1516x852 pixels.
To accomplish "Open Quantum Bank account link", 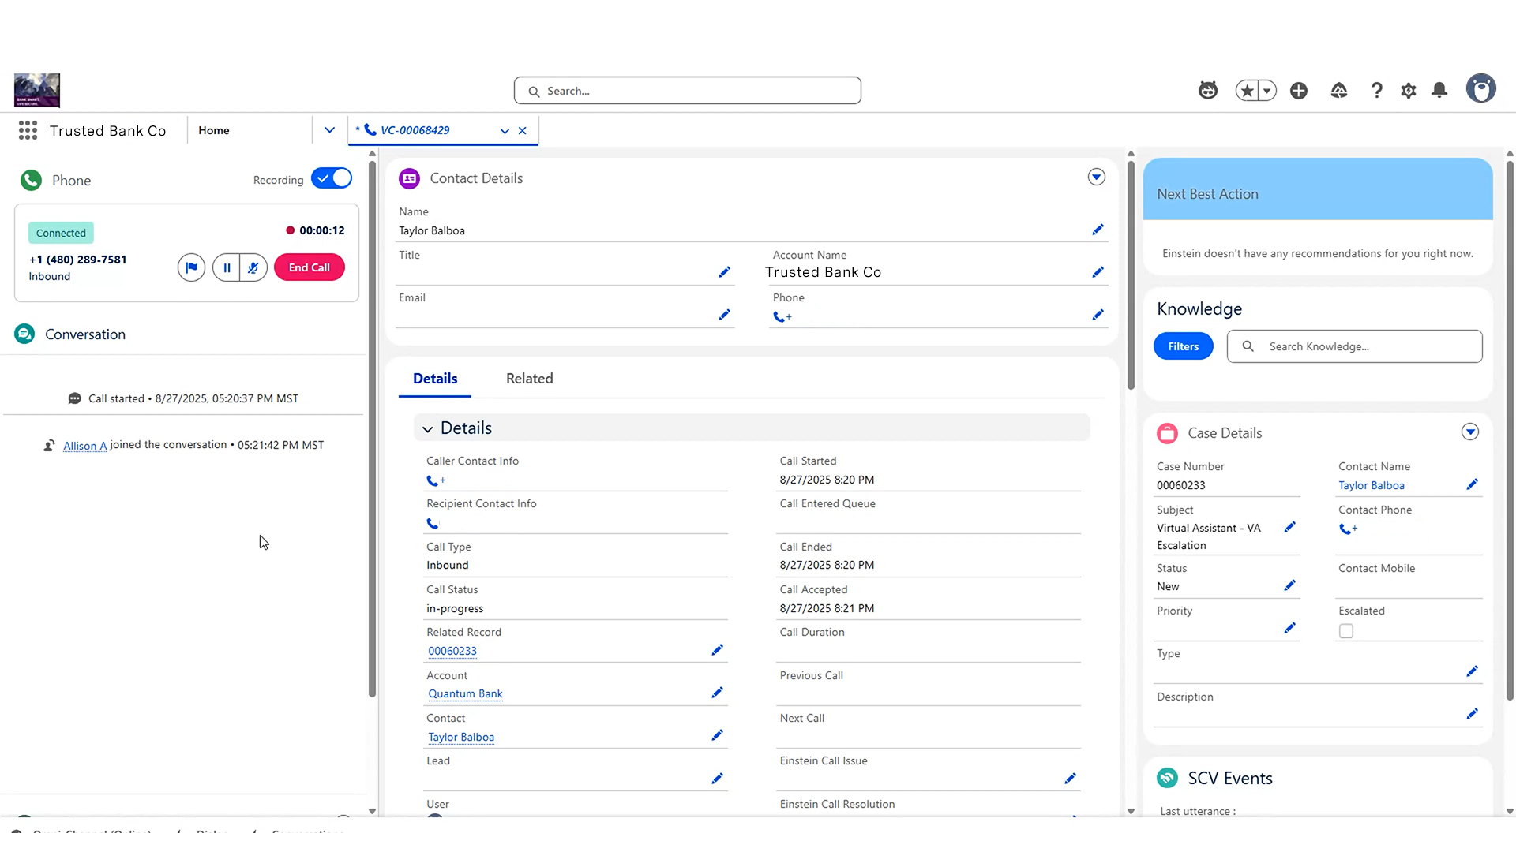I will (x=465, y=694).
